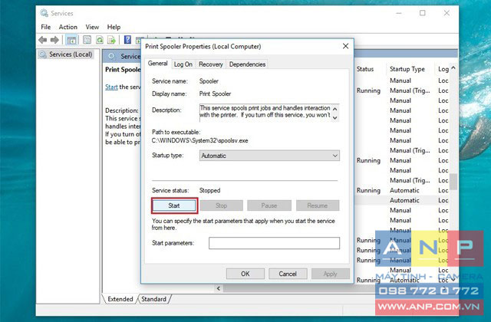Switch to the Extended view tab
491x322 pixels.
pyautogui.click(x=120, y=299)
